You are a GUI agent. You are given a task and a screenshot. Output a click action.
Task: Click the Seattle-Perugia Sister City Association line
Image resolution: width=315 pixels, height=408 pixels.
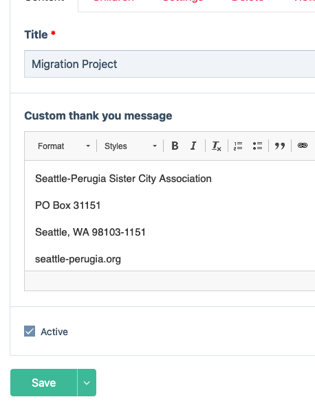tap(123, 179)
